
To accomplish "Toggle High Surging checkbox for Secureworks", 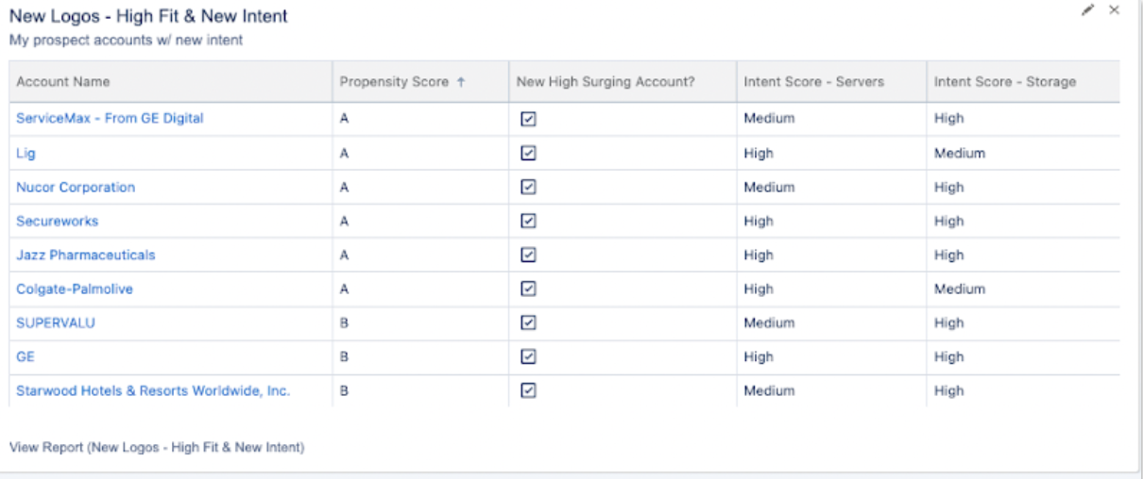I will click(x=529, y=221).
